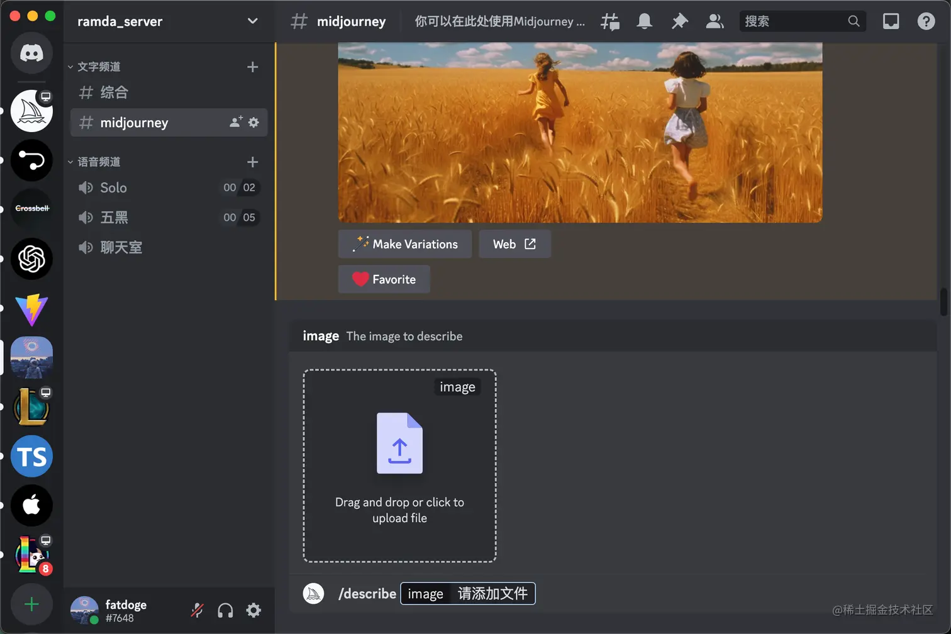Open the ramda_server dropdown menu

(252, 21)
